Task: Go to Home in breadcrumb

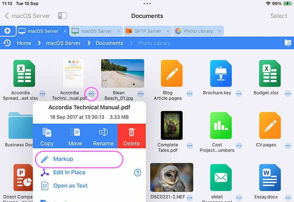Action: 24,43
